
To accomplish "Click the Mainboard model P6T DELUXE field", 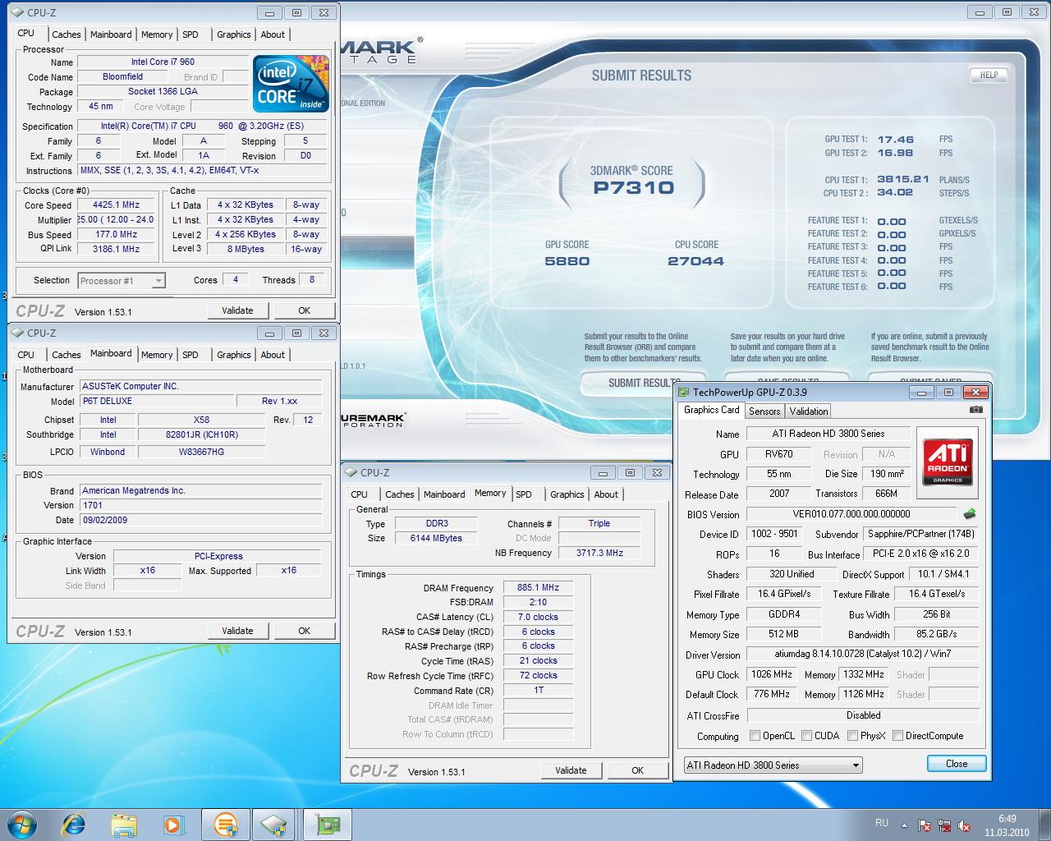I will coord(156,402).
